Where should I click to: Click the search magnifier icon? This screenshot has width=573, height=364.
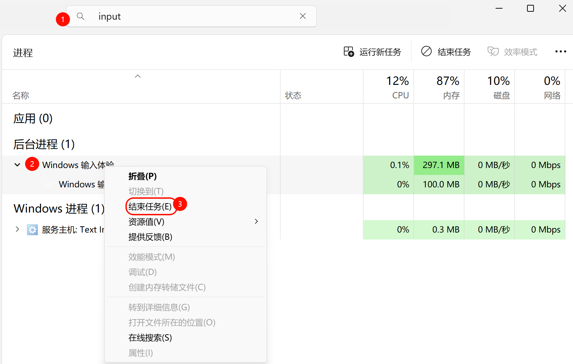tap(81, 16)
